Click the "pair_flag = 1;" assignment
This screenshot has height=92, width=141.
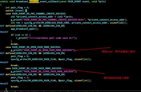pos(20,78)
